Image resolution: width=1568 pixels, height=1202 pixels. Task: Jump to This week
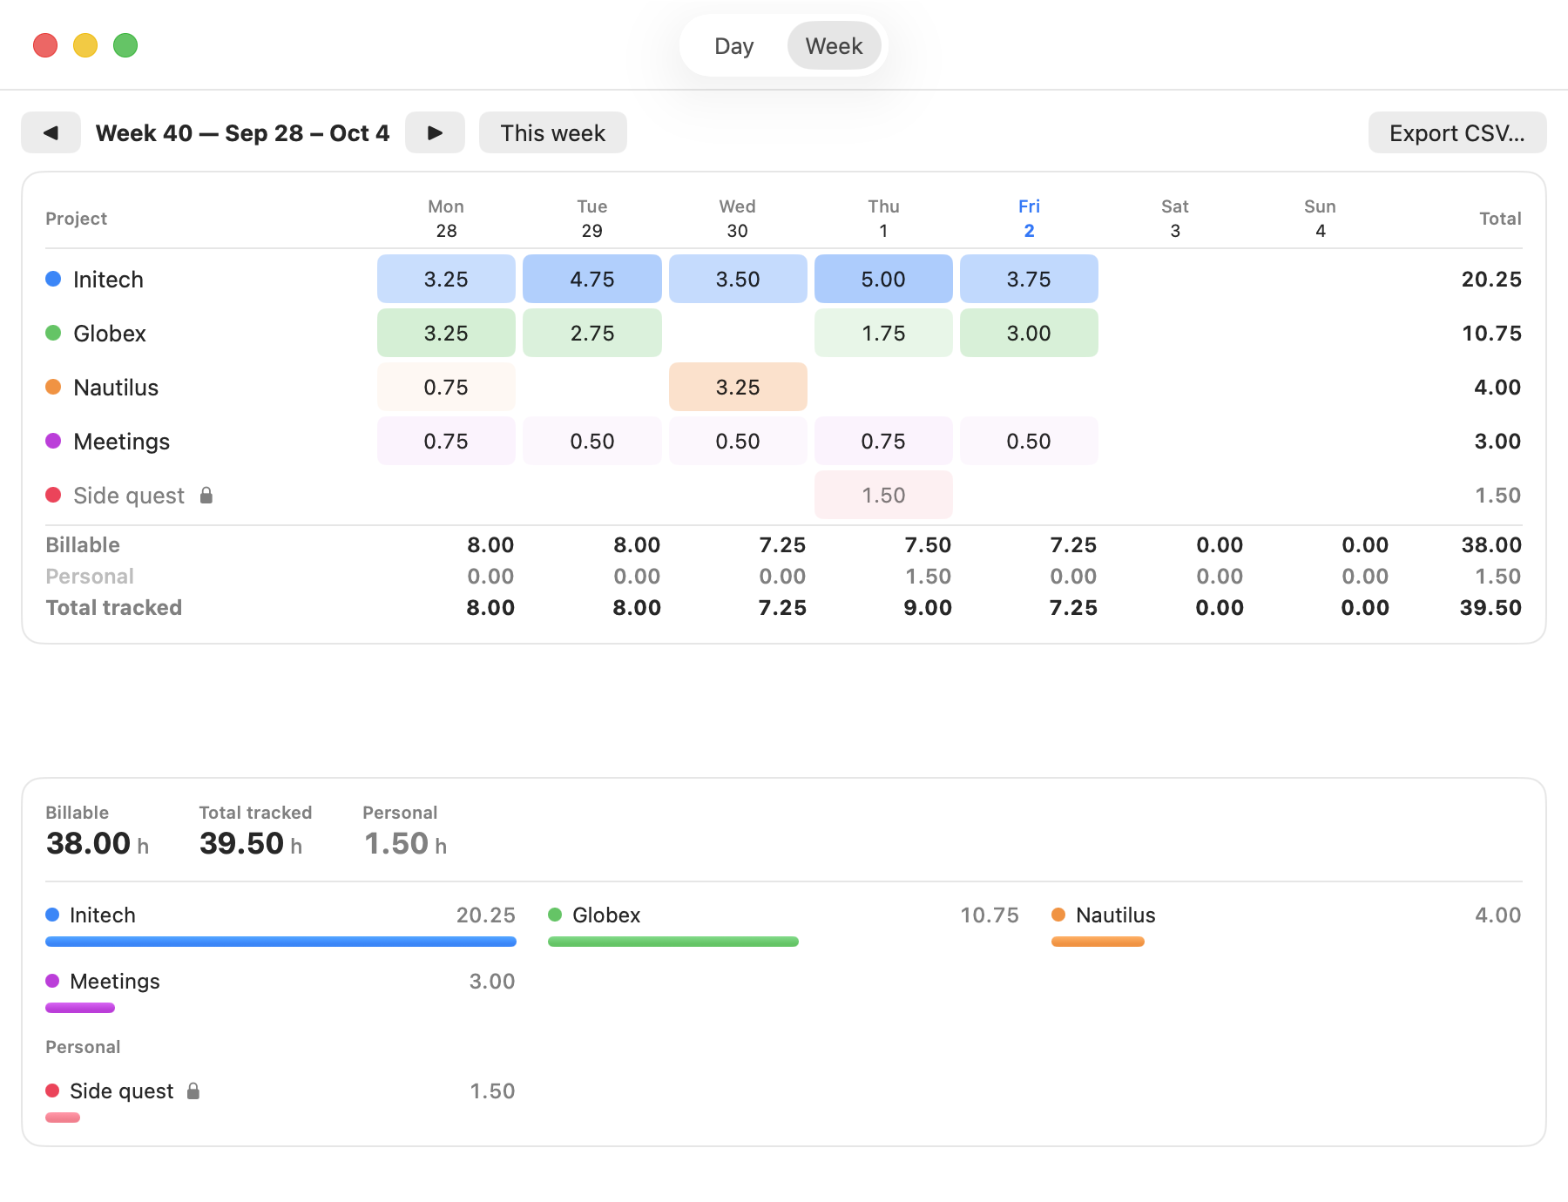(x=552, y=132)
